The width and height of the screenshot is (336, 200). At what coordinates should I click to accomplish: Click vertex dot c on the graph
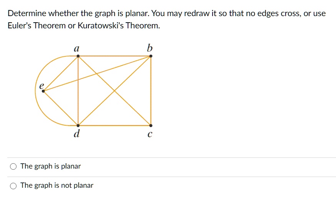pos(151,125)
